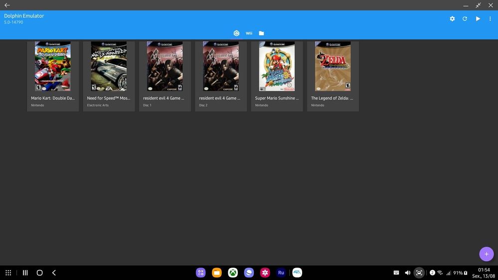This screenshot has height=280, width=498.
Task: Check 91% battery indicator
Action: tap(460, 273)
